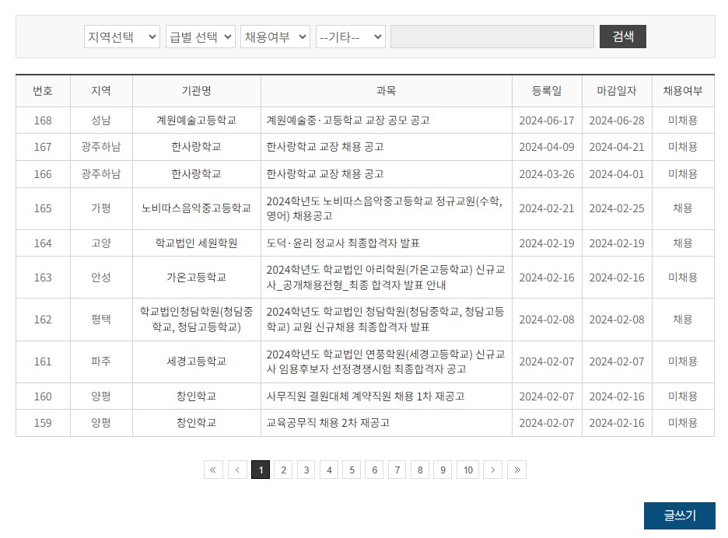
Task: Open the 지역선택 region dropdown
Action: [x=121, y=37]
